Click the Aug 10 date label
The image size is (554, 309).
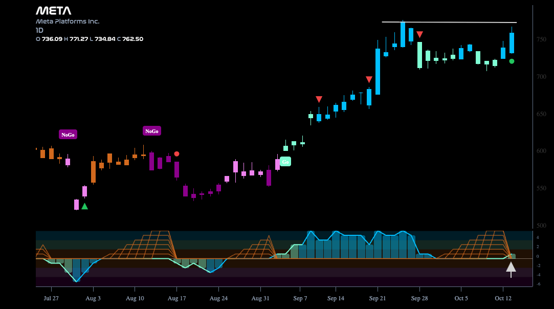click(x=135, y=298)
